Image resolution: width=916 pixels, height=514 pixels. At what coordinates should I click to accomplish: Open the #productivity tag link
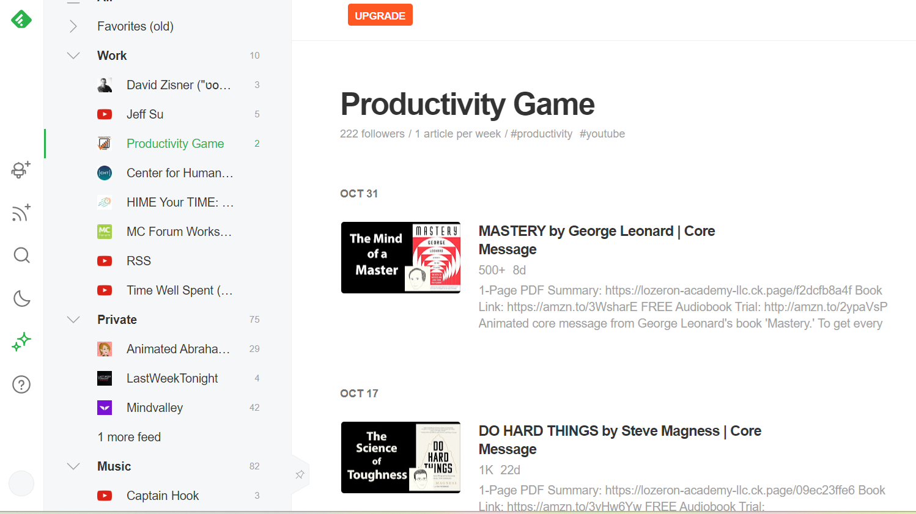541,133
